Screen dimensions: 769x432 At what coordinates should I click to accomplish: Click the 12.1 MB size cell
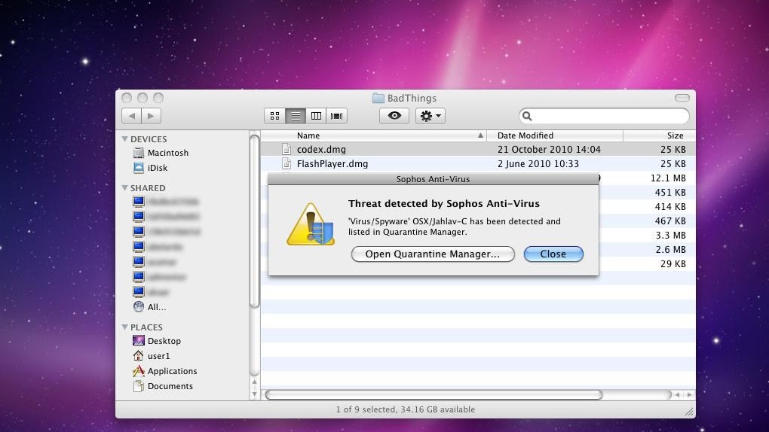(x=668, y=178)
